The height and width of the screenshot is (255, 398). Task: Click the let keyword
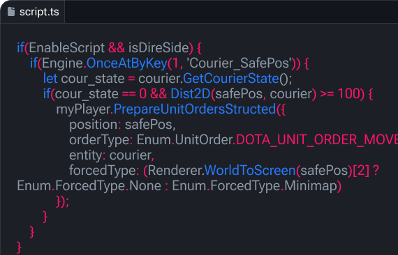tap(50, 79)
